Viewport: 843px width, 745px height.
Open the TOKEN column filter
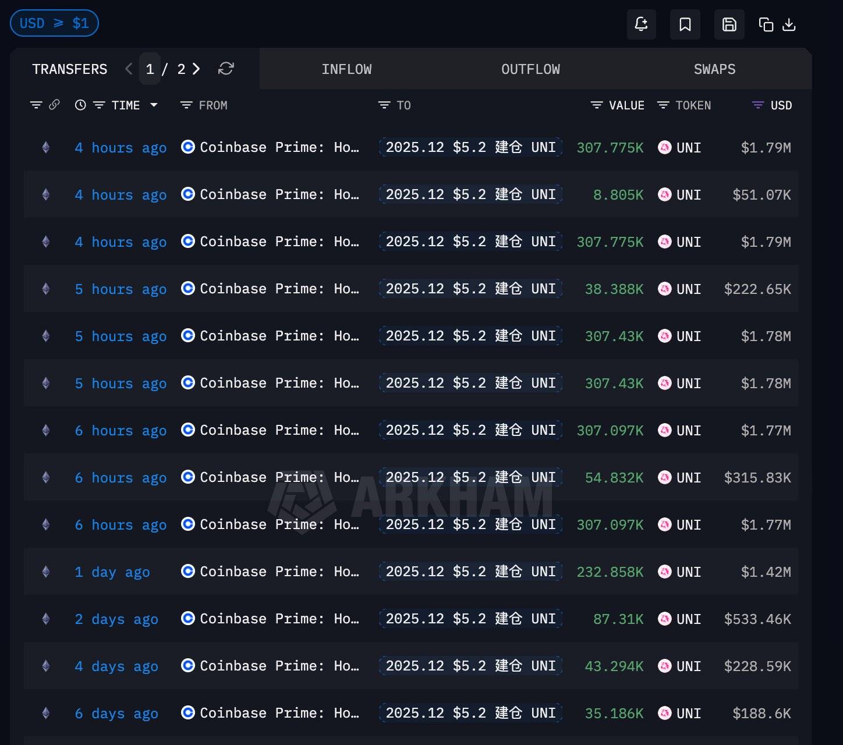tap(663, 105)
